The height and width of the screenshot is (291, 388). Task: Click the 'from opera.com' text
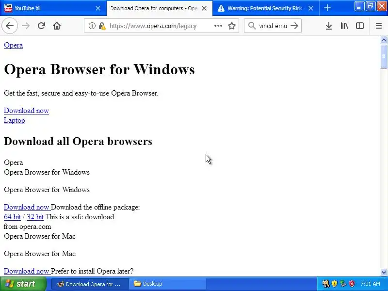[28, 226]
